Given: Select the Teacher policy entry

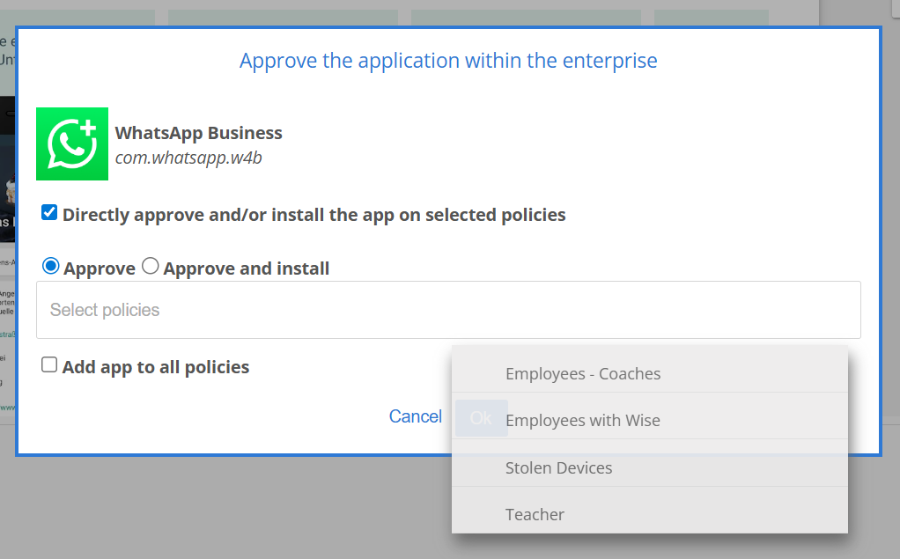Looking at the screenshot, I should pyautogui.click(x=535, y=514).
